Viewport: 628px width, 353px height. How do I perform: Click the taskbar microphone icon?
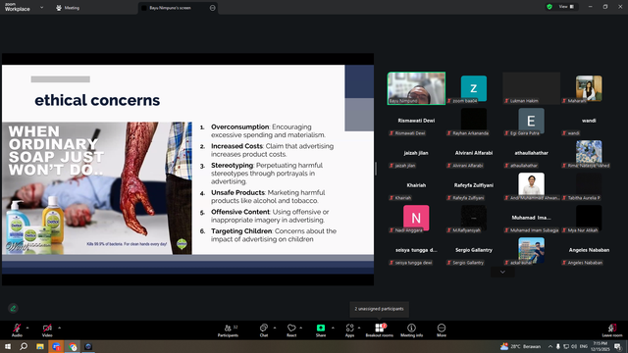[x=558, y=346]
